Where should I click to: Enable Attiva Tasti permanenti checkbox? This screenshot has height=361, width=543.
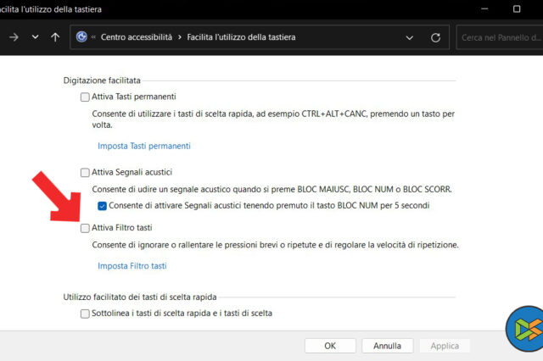[85, 97]
